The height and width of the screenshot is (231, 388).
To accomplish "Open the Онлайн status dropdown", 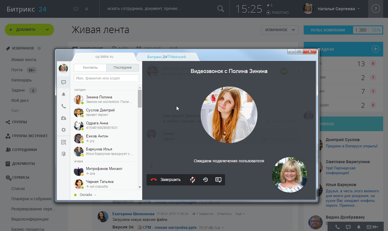I will 85,195.
